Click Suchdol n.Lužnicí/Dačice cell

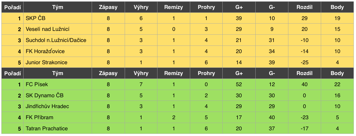click(57, 40)
